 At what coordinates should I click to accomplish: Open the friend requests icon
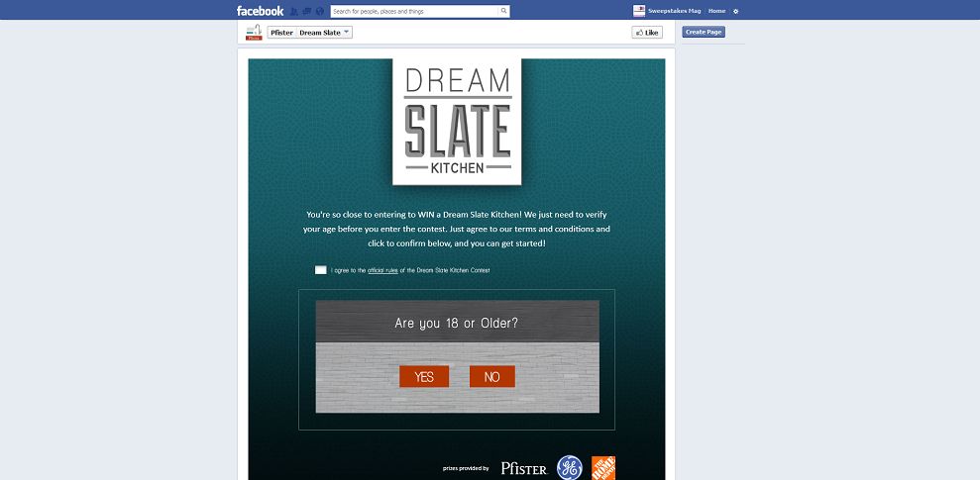point(293,11)
